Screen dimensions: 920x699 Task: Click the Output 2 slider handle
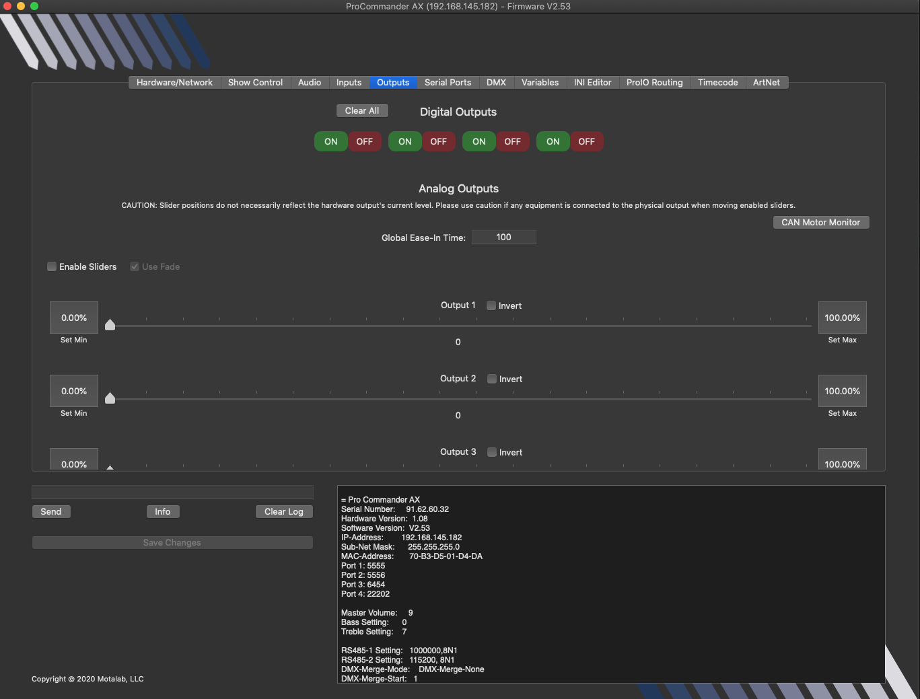[110, 399]
